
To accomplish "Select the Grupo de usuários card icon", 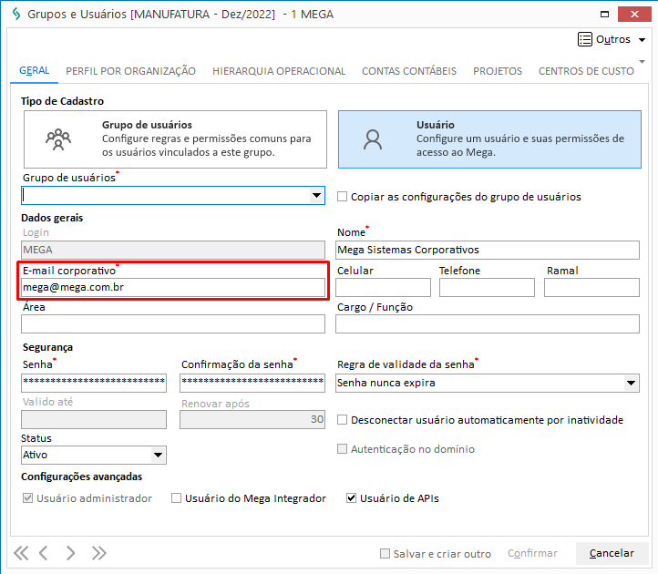I will [x=58, y=138].
